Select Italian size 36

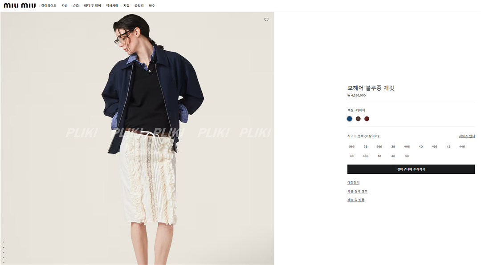365,147
